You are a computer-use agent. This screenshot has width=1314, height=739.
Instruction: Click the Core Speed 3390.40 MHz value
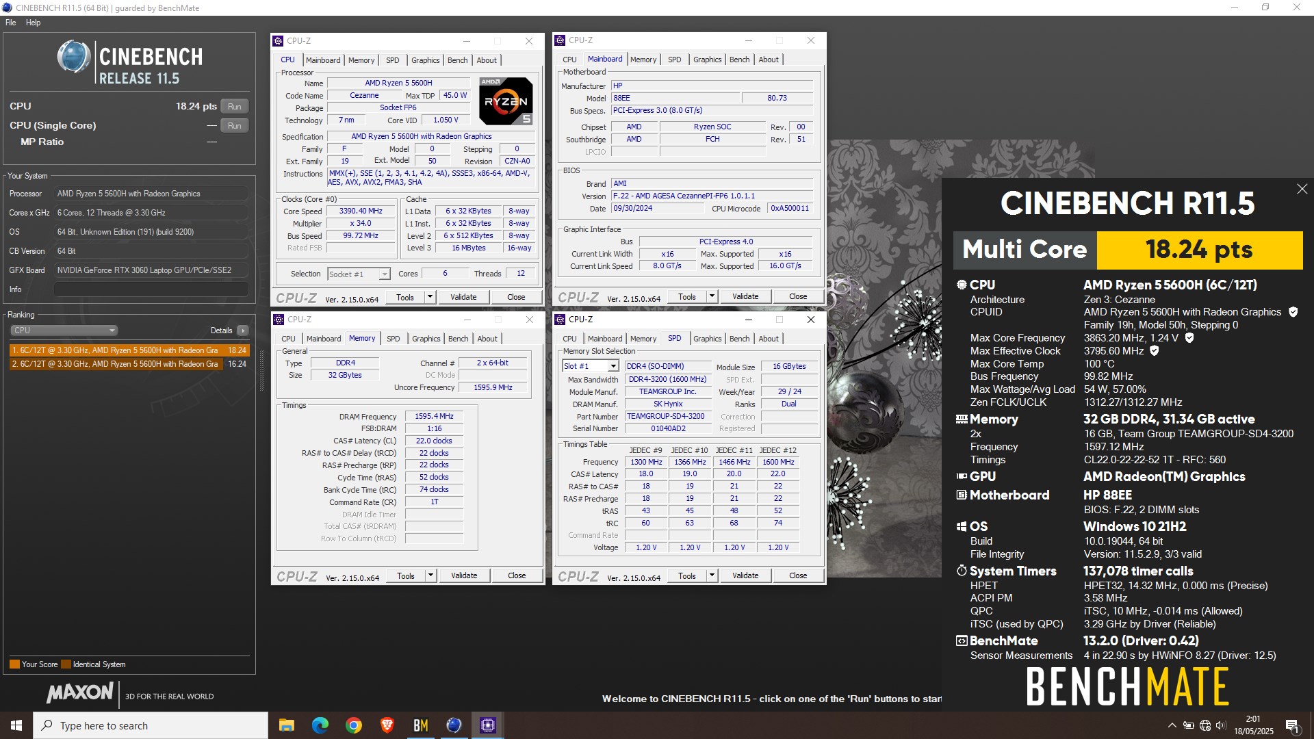tap(361, 211)
